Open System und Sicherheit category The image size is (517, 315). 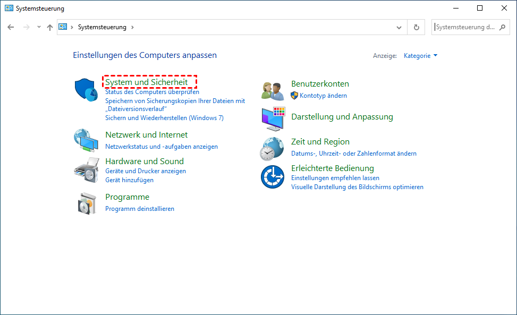click(147, 82)
